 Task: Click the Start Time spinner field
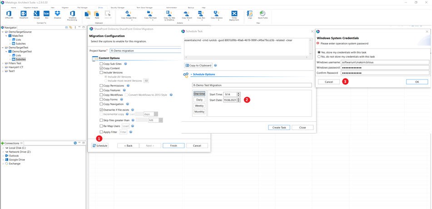click(x=232, y=95)
